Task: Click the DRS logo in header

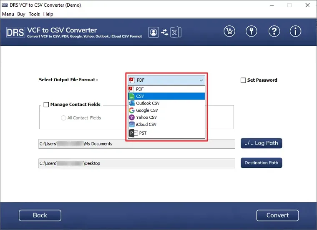Action: click(x=15, y=32)
